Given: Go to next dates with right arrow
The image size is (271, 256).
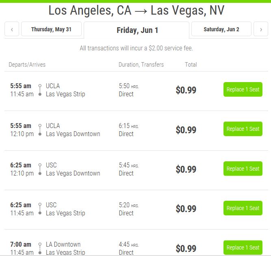Looking at the screenshot, I should [260, 29].
